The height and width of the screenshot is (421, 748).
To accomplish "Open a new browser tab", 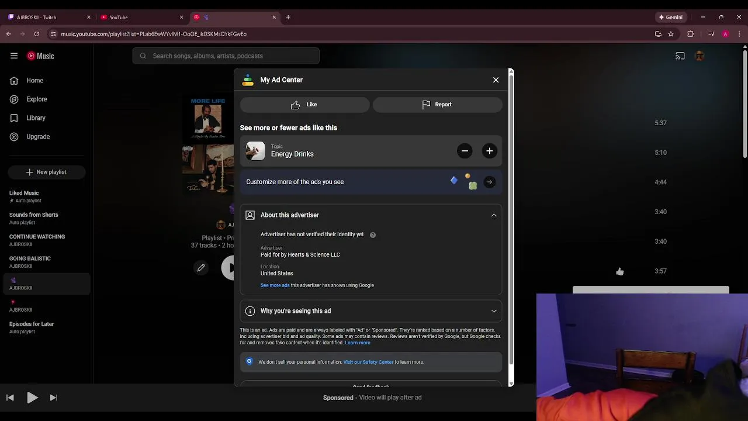I will [x=288, y=18].
